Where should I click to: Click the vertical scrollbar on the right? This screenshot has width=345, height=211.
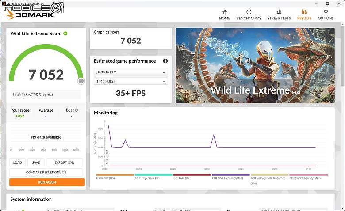click(343, 57)
